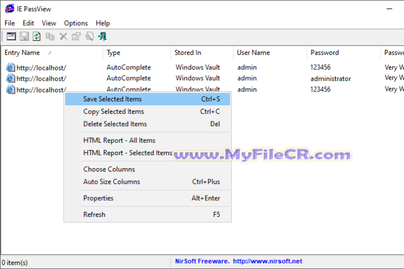Viewport: 404px width, 269px height.
Task: Click admin user name in first row
Action: pos(247,67)
